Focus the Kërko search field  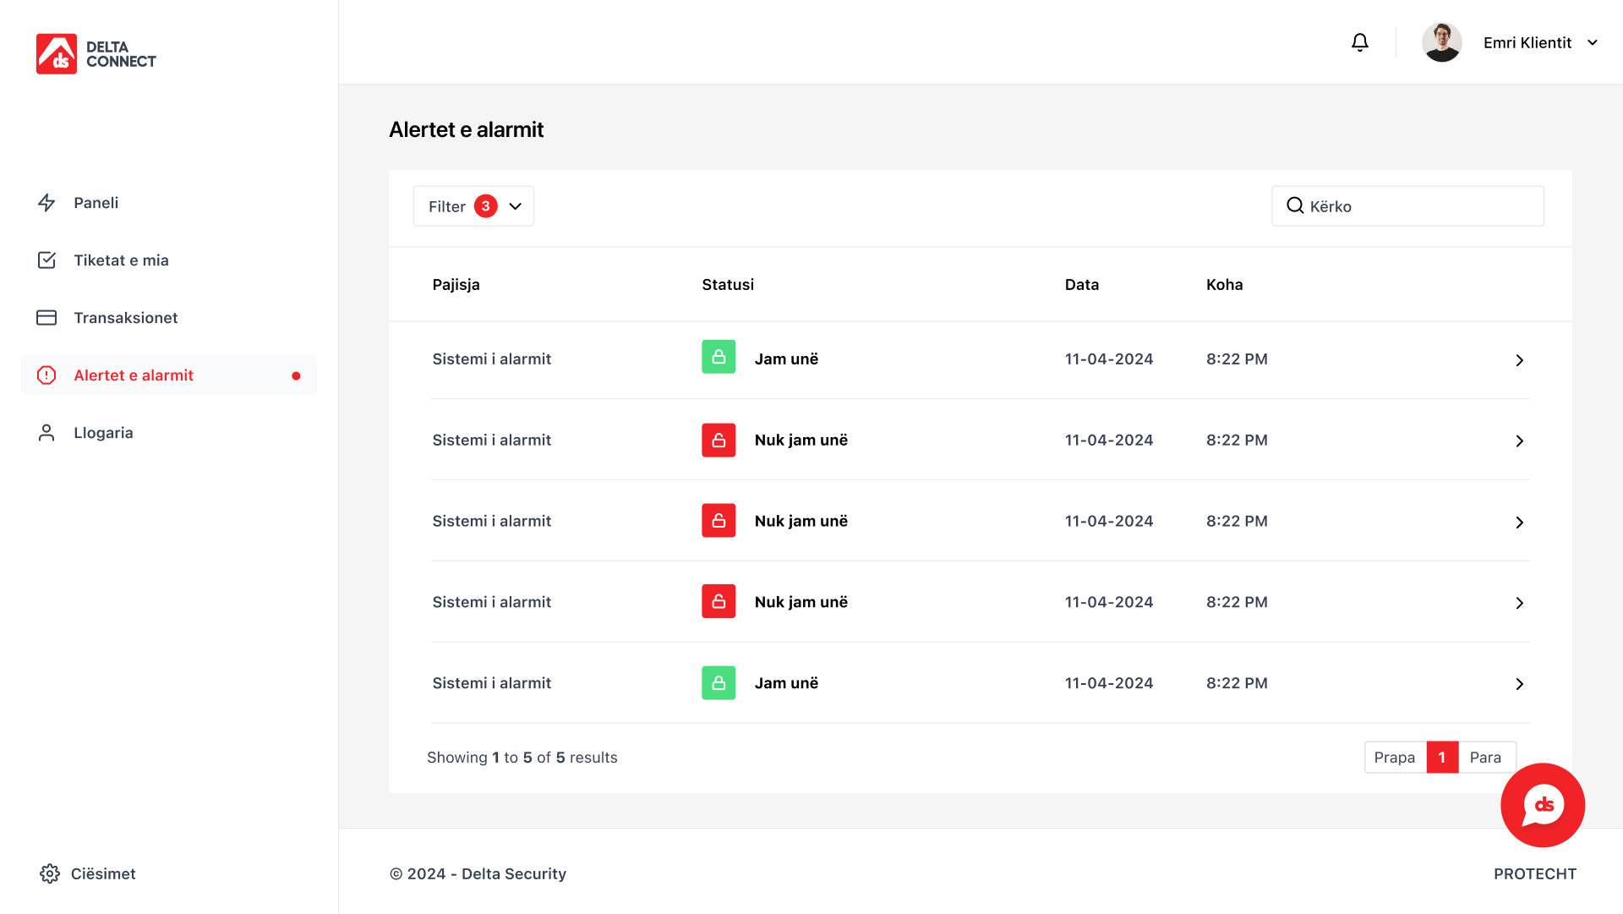(1407, 206)
